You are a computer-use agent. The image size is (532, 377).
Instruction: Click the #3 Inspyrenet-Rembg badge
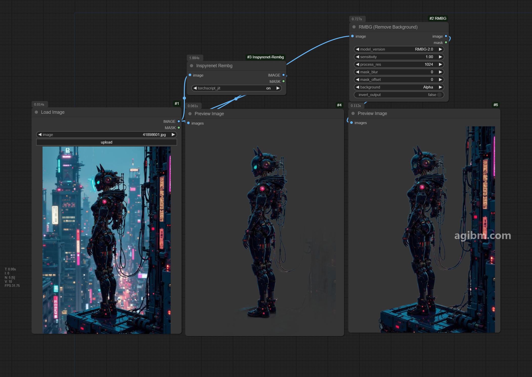(265, 57)
